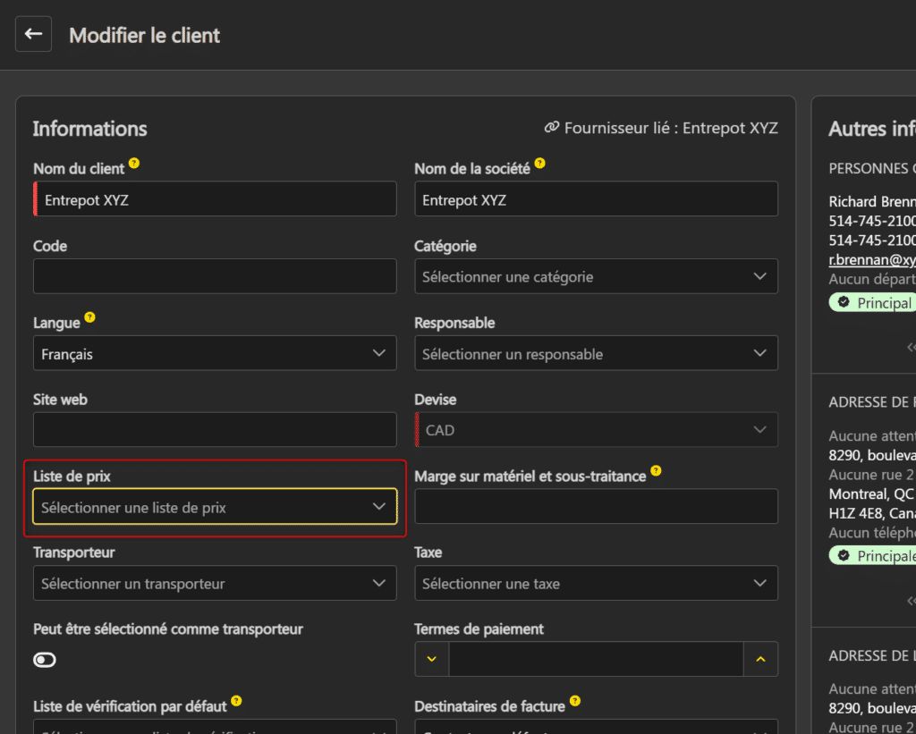Expand the Liste de prix dropdown
The height and width of the screenshot is (734, 916).
pyautogui.click(x=215, y=507)
